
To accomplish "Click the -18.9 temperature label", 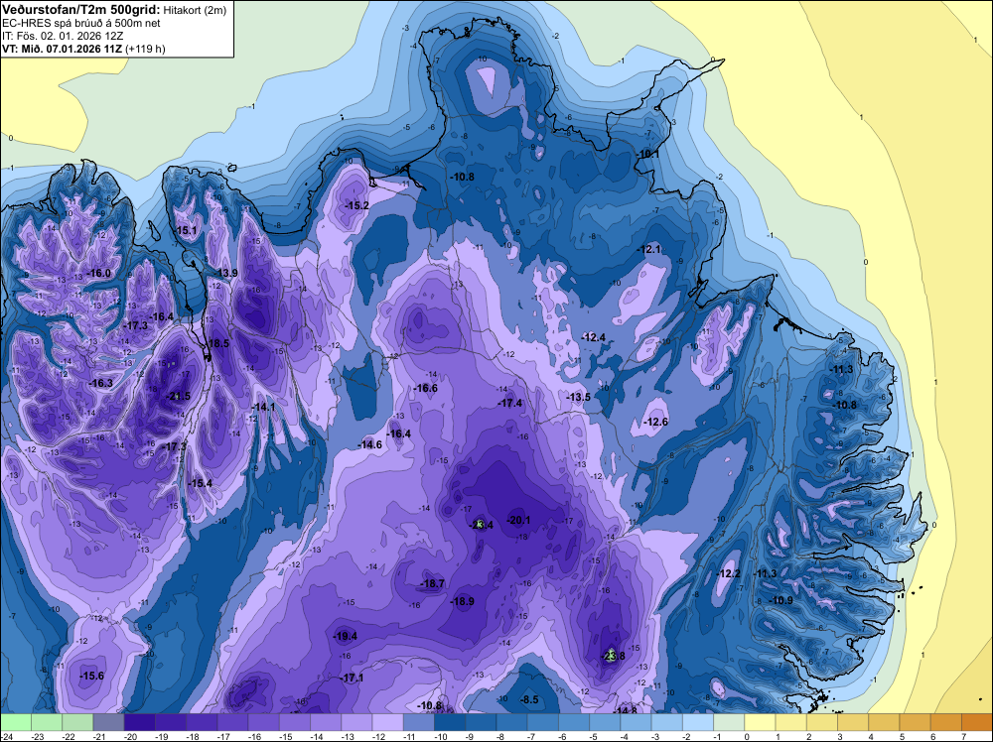I will pos(463,601).
